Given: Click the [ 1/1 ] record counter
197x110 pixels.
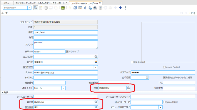Looking at the screenshot, I should click(x=192, y=13).
